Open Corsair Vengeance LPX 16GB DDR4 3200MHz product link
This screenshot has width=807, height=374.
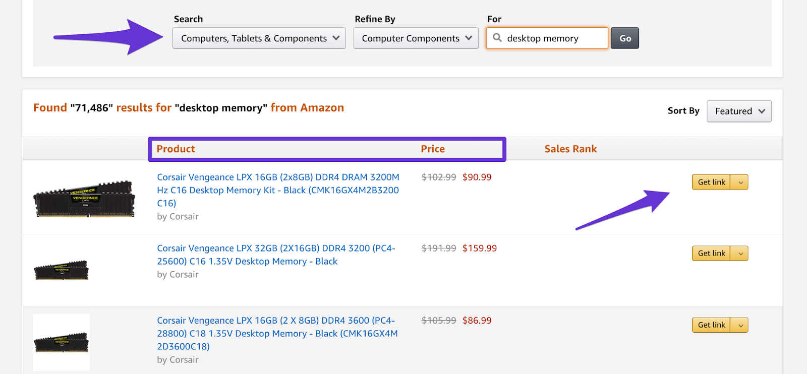[278, 190]
